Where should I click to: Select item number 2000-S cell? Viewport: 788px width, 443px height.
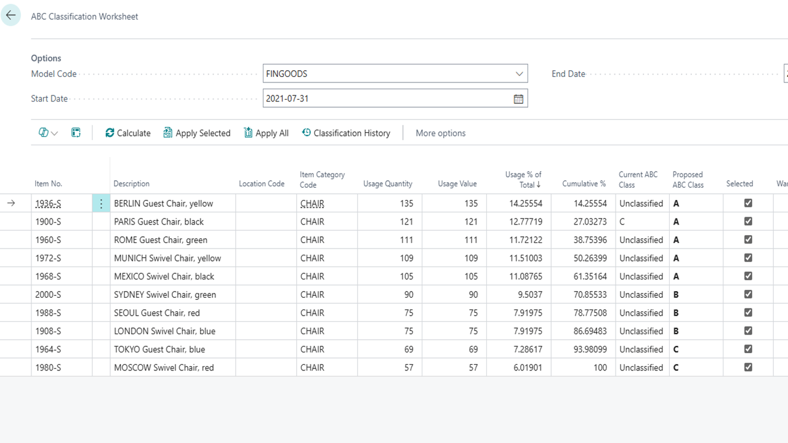click(48, 295)
